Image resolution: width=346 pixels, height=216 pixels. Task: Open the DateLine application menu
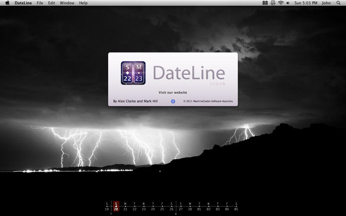pyautogui.click(x=23, y=3)
